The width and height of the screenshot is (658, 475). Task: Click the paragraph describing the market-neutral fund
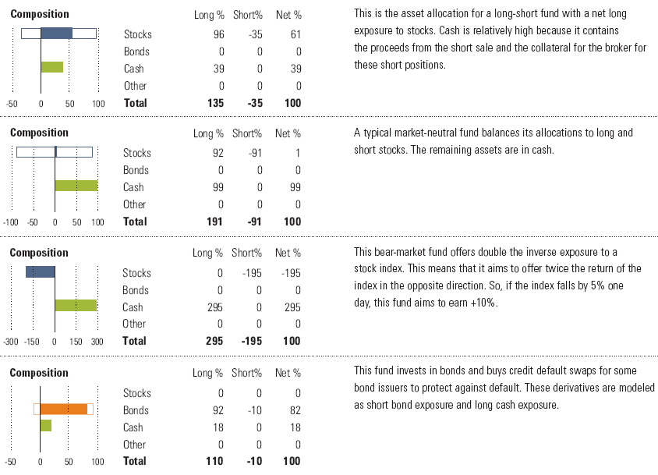point(493,141)
